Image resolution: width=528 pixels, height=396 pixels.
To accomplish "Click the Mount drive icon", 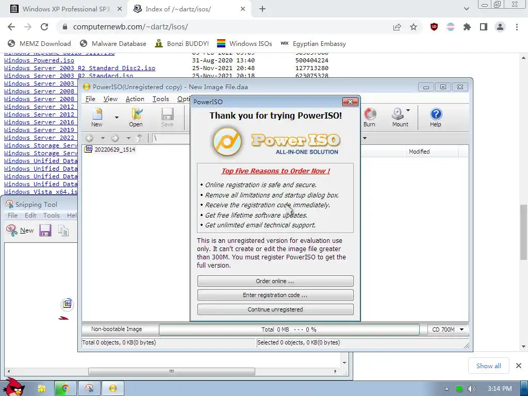I will pos(398,114).
